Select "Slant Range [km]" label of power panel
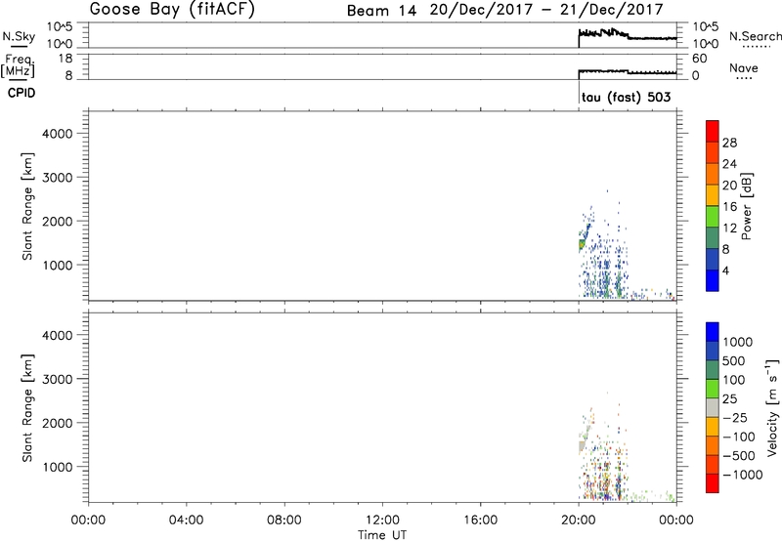782x541 pixels. (27, 206)
